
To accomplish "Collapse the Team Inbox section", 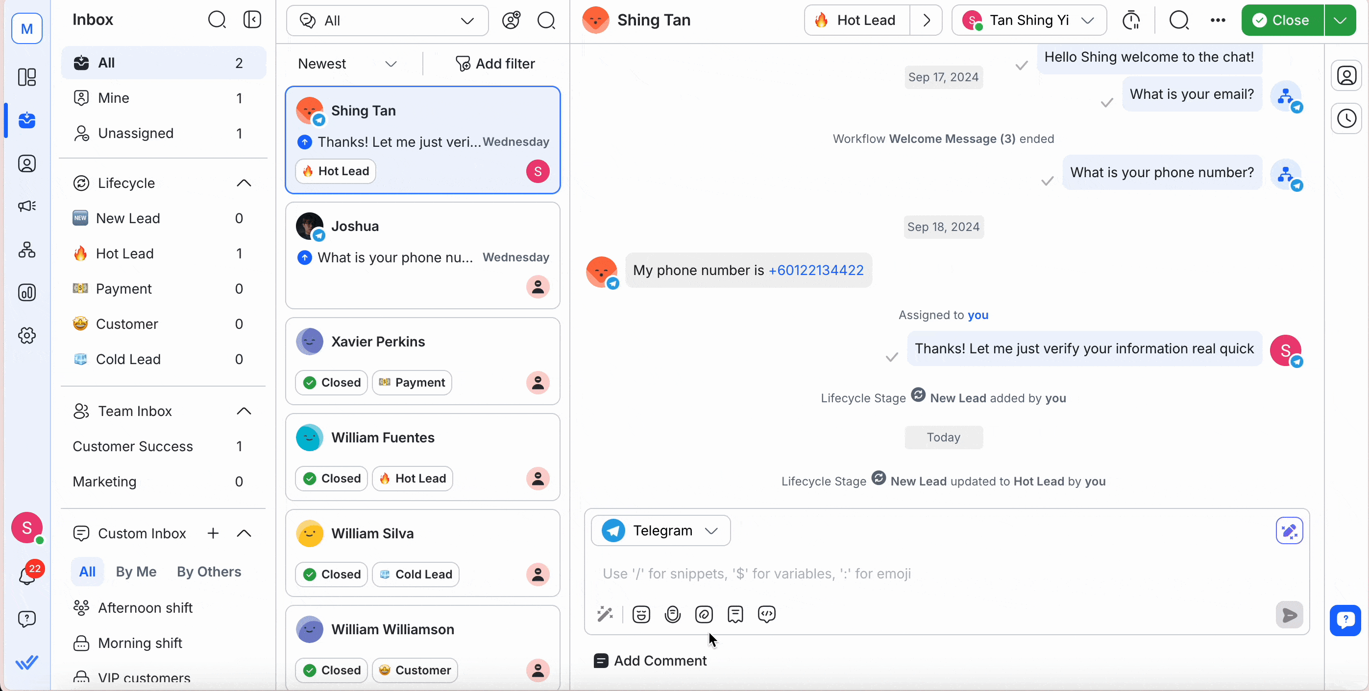I will [244, 411].
